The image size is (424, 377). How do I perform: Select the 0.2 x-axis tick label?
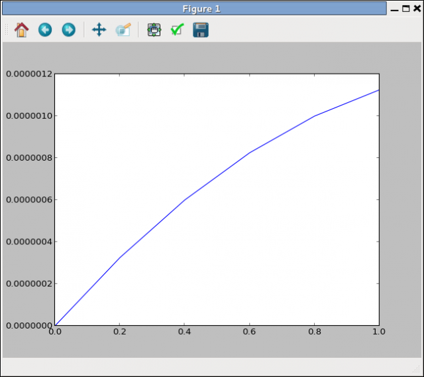coord(119,331)
